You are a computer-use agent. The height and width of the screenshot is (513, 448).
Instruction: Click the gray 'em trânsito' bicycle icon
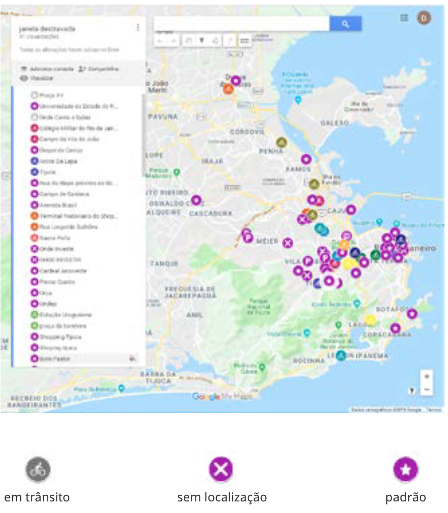tap(38, 469)
